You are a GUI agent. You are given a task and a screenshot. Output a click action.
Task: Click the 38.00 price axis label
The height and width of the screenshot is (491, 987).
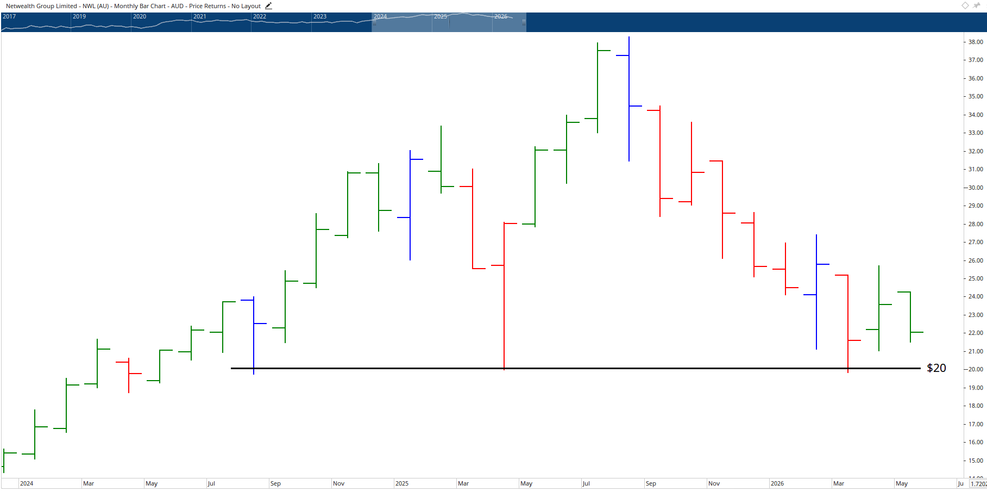976,42
